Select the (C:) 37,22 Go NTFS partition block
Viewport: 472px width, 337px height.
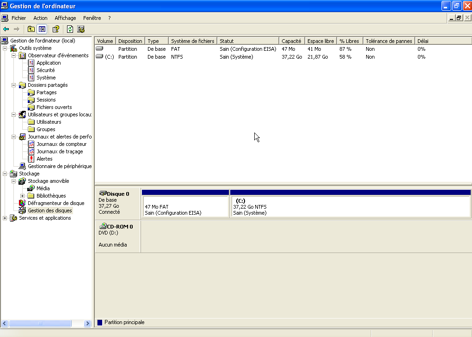[x=350, y=204]
